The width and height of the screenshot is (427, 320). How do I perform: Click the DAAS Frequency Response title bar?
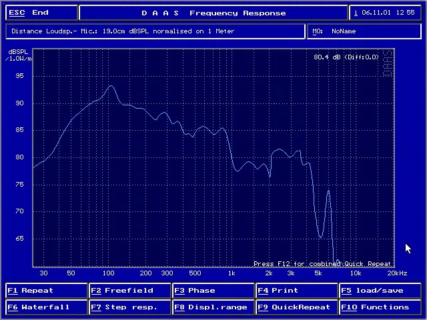213,13
